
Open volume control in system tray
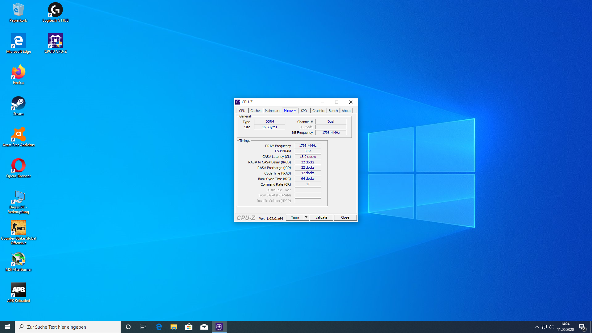click(x=551, y=327)
